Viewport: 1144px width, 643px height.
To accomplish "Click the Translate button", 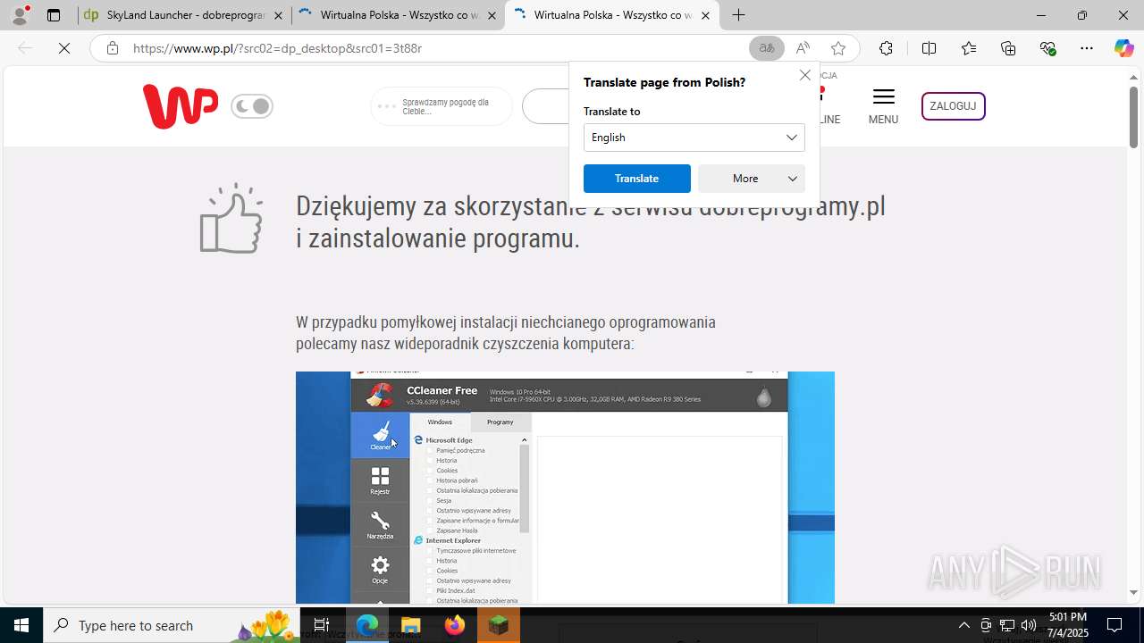I will [x=637, y=179].
